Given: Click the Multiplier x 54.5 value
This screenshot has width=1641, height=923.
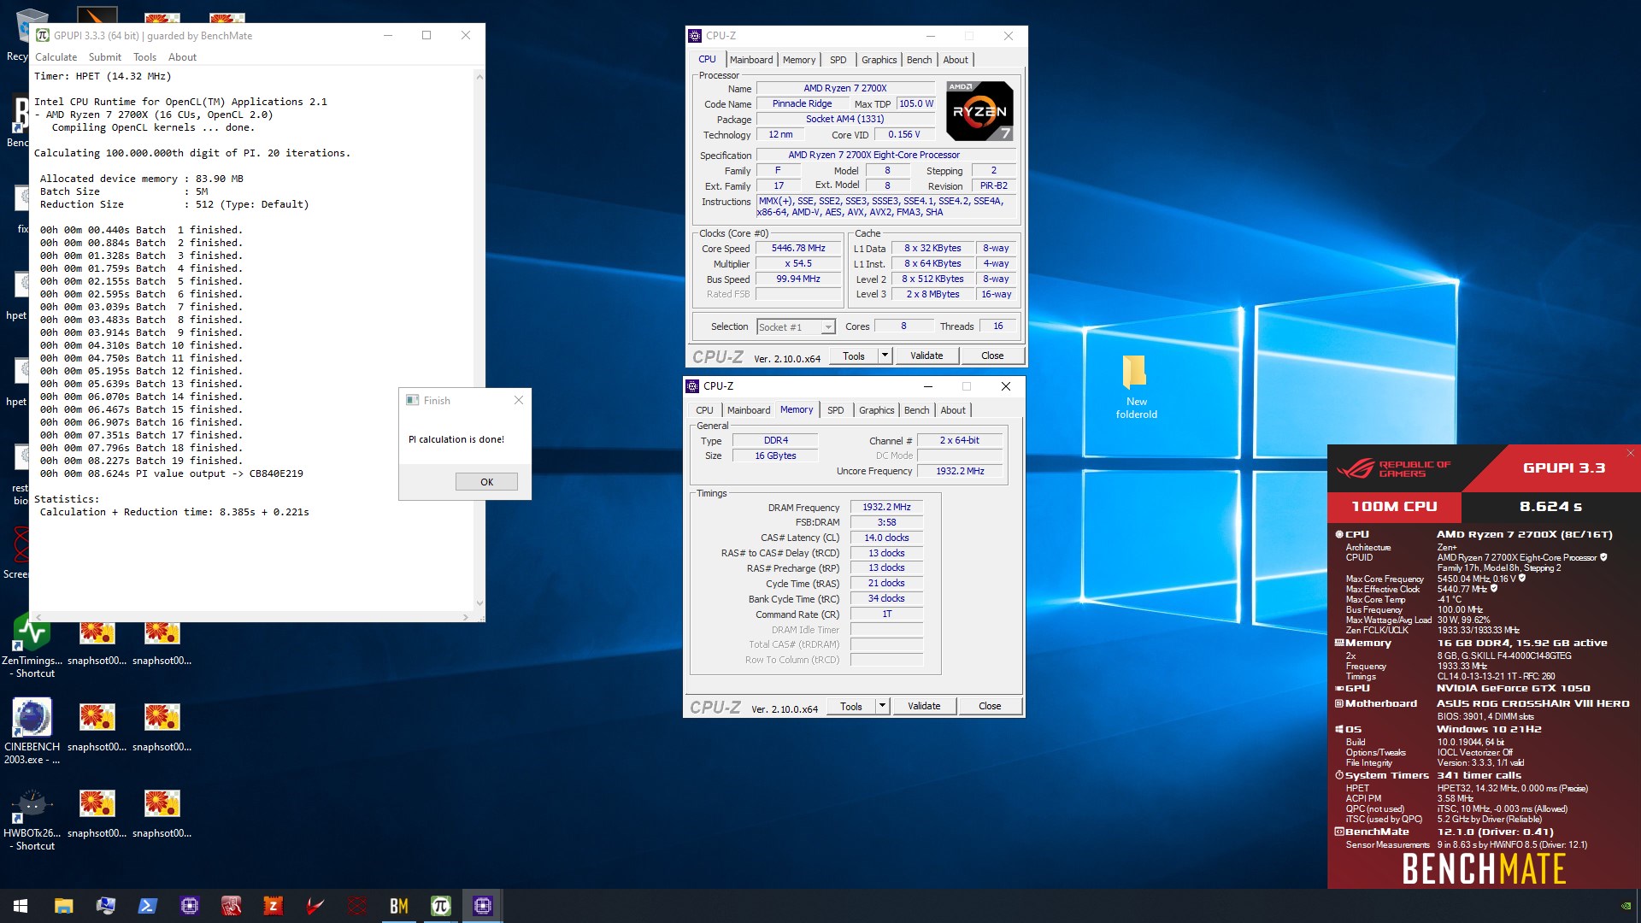Looking at the screenshot, I should coord(798,264).
